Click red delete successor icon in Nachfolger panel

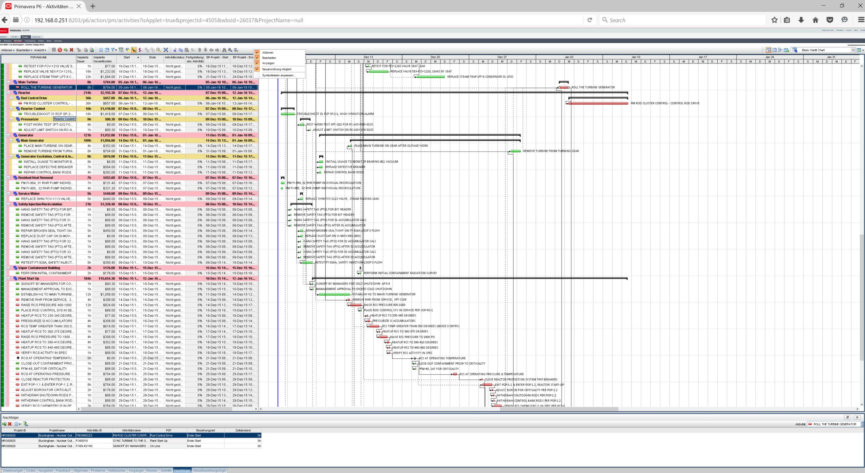[x=9, y=424]
